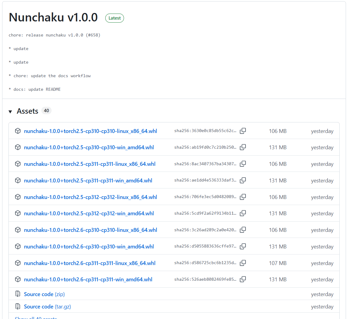Click release note line 'docs: update README'

37,90
